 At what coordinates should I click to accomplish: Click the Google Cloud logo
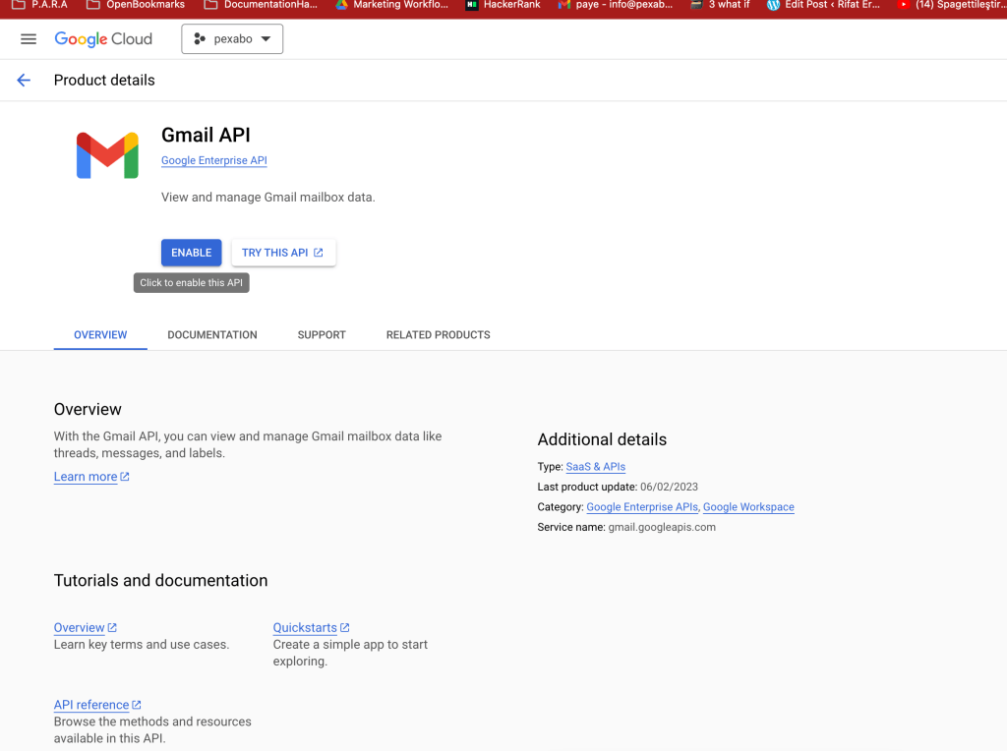(x=103, y=39)
